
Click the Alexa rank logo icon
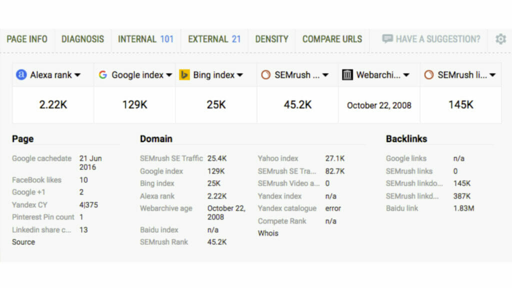click(21, 75)
